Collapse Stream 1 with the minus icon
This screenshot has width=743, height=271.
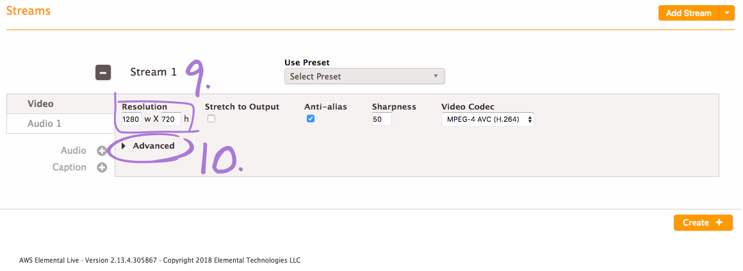(103, 72)
